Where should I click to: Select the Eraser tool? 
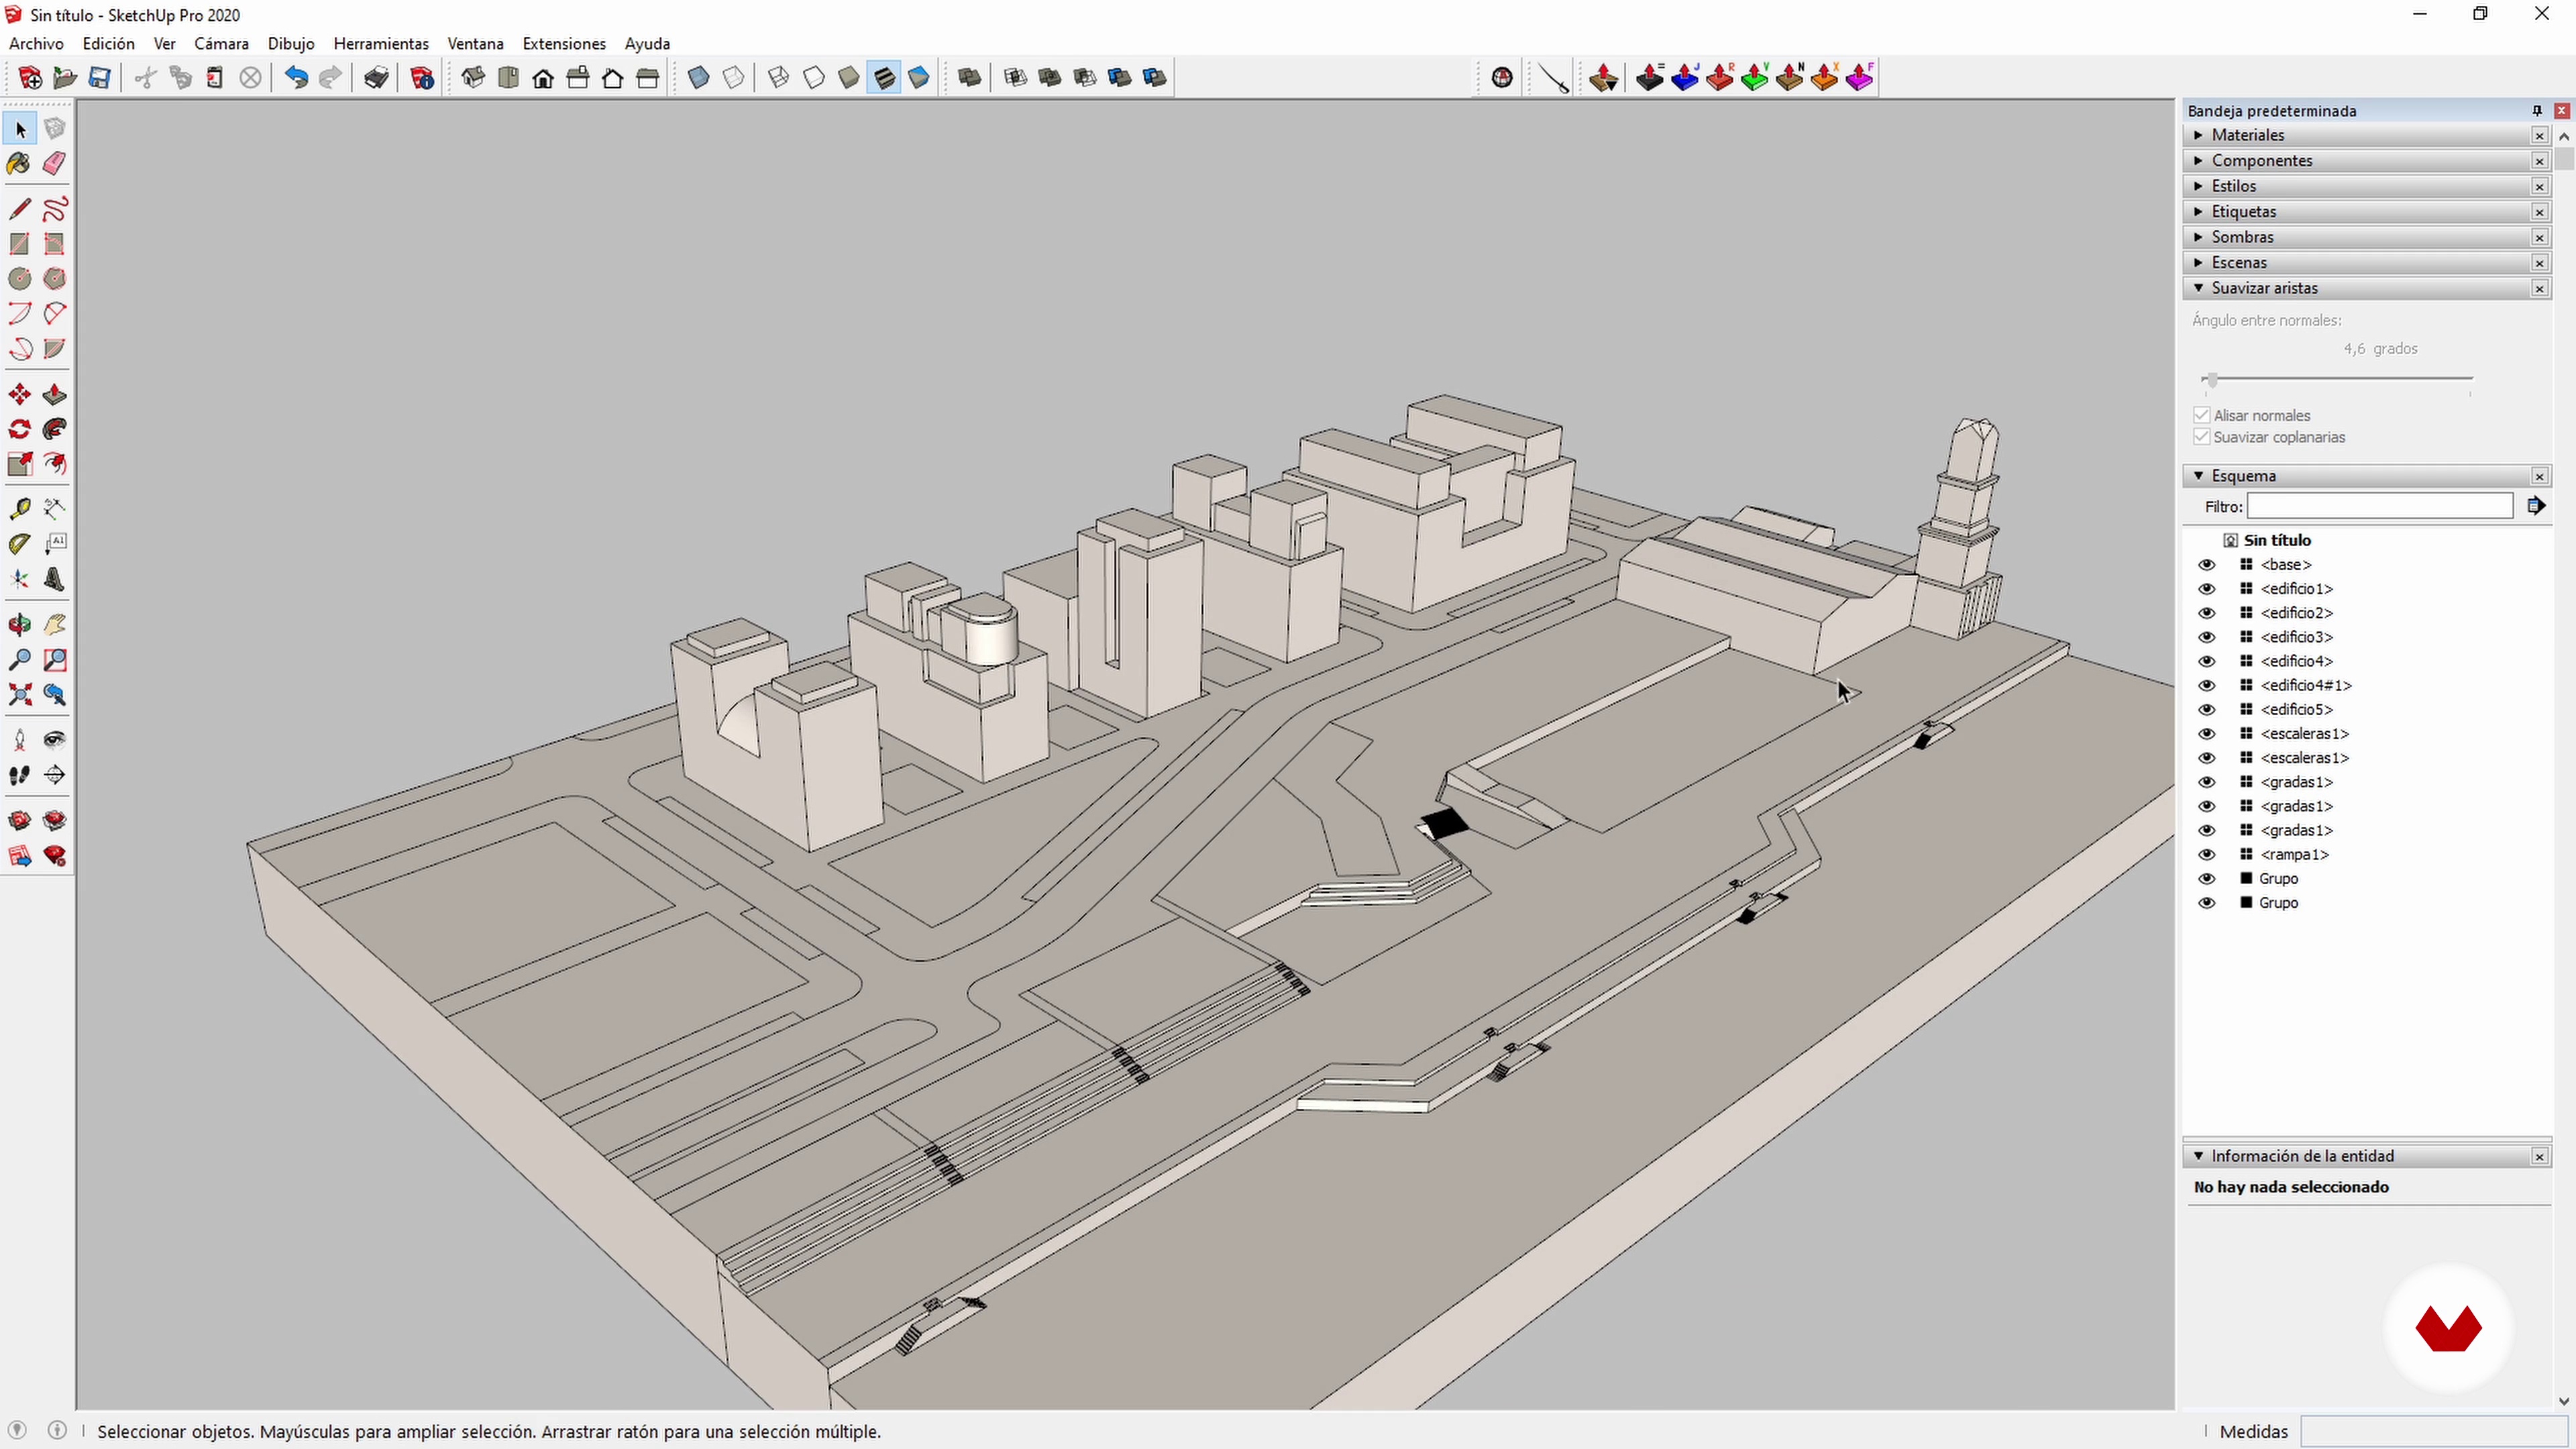pos(54,163)
